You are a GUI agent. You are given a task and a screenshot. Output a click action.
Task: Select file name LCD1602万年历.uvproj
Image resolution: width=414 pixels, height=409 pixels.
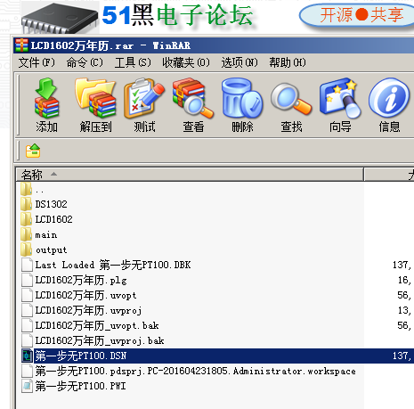pyautogui.click(x=88, y=310)
